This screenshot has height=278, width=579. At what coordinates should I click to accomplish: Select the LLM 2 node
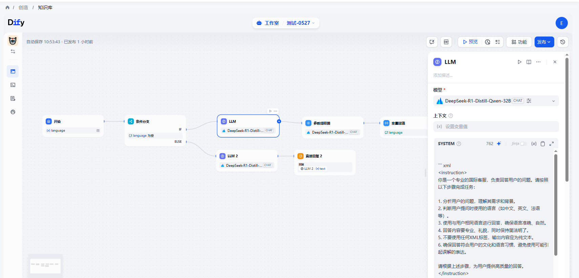(247, 161)
